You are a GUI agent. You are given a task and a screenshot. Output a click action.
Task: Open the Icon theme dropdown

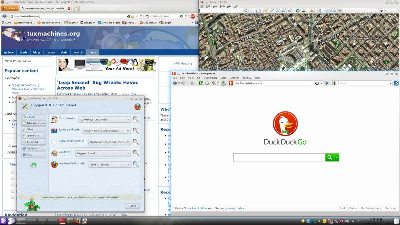(x=103, y=153)
